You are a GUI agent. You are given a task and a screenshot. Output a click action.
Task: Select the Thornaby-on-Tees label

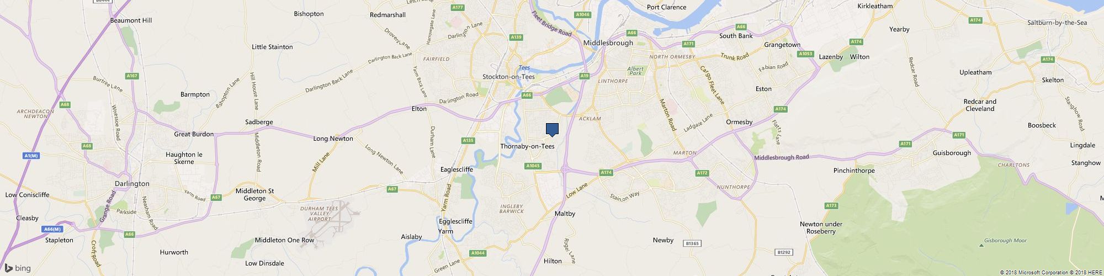527,146
